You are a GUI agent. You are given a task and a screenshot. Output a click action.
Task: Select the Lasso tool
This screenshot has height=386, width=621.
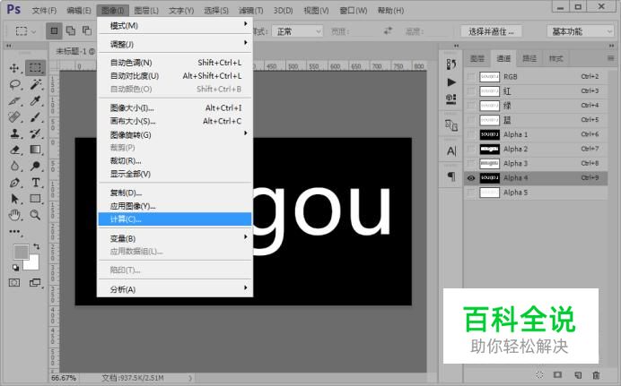14,84
